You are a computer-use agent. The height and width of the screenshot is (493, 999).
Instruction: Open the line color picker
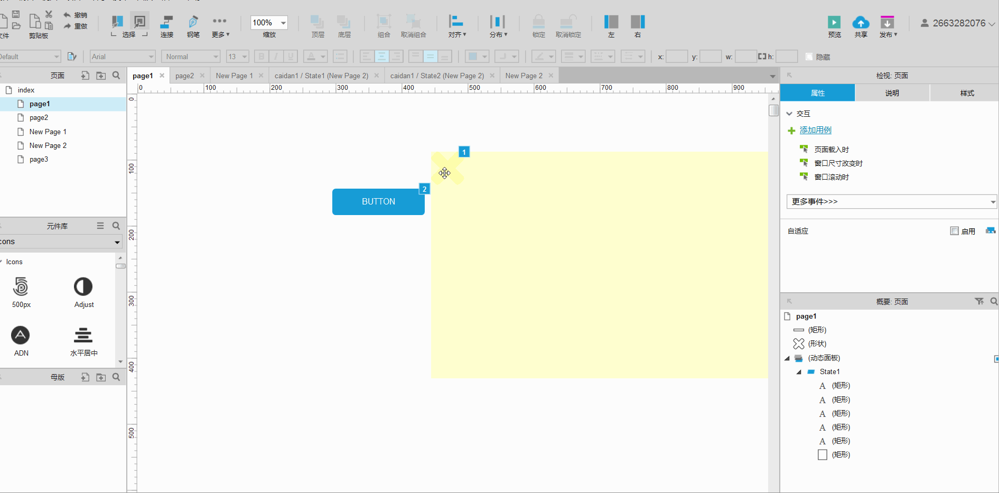(544, 57)
